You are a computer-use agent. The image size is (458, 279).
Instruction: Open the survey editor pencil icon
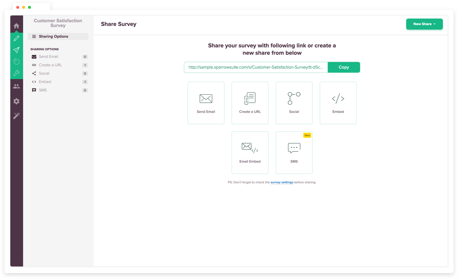pos(16,38)
